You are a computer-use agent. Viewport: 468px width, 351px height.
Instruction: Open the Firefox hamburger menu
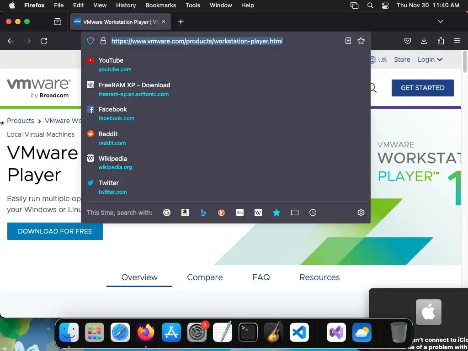point(457,41)
